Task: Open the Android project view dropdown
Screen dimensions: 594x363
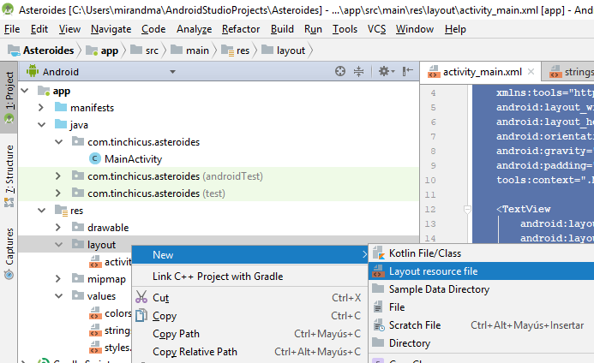Action: 101,72
